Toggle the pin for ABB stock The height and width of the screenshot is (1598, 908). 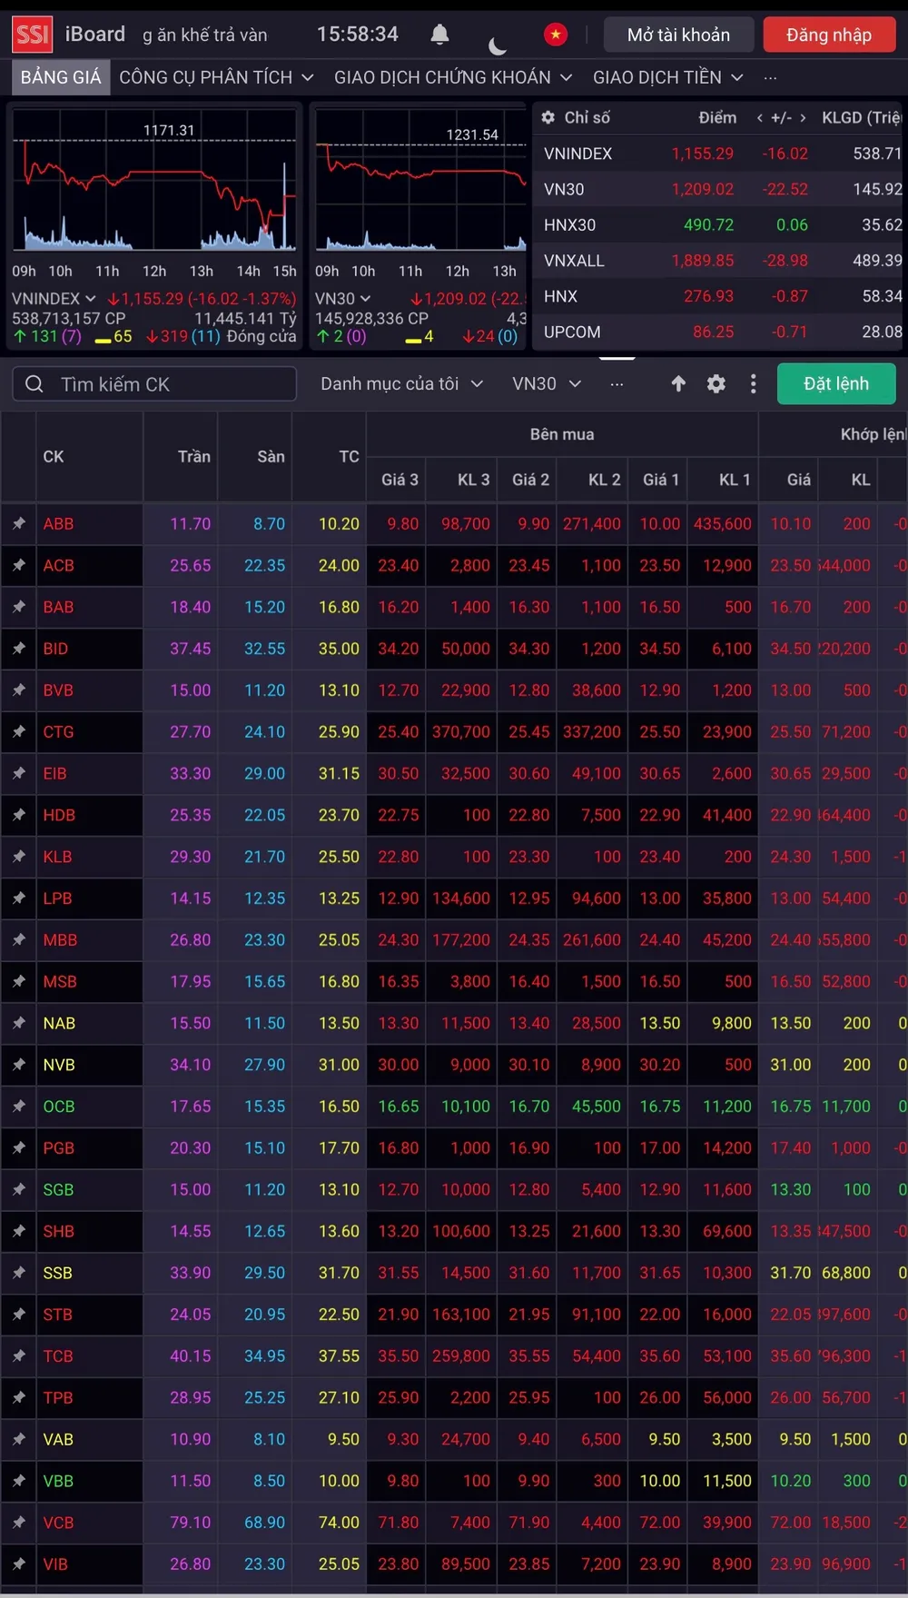coord(18,523)
